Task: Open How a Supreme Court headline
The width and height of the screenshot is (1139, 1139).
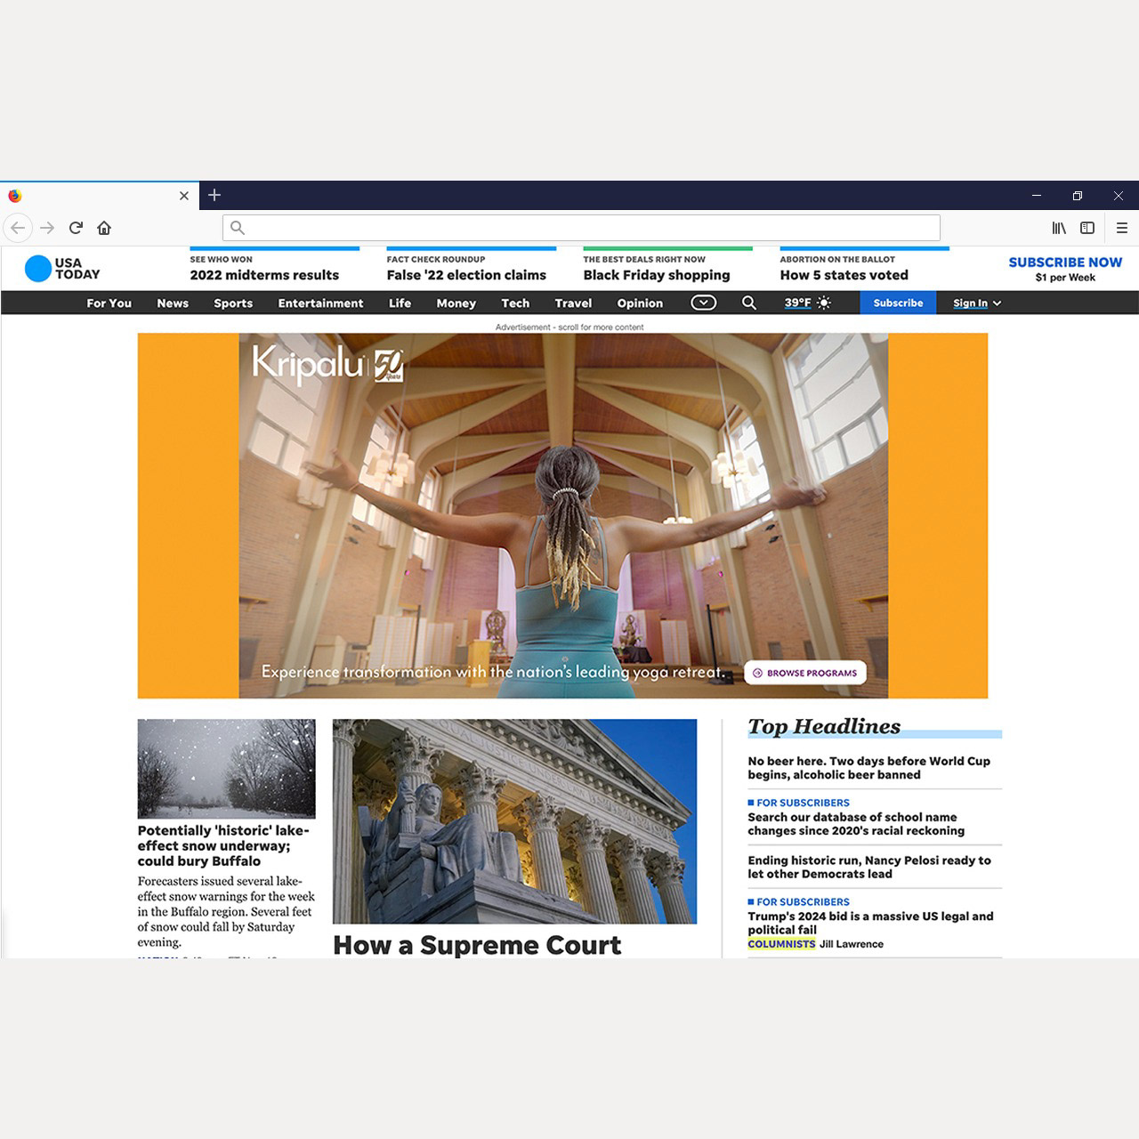Action: pyautogui.click(x=477, y=945)
